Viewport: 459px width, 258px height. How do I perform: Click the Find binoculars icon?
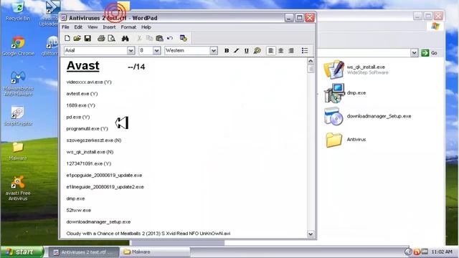[126, 38]
